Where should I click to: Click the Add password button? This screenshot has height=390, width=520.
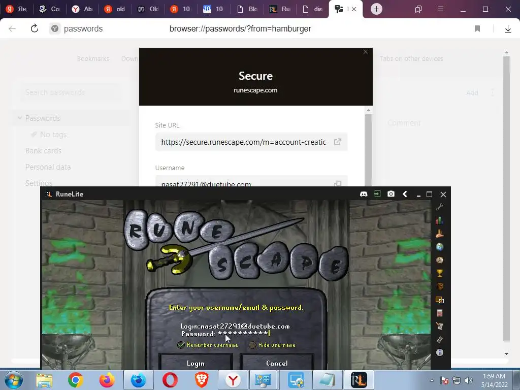pyautogui.click(x=472, y=92)
